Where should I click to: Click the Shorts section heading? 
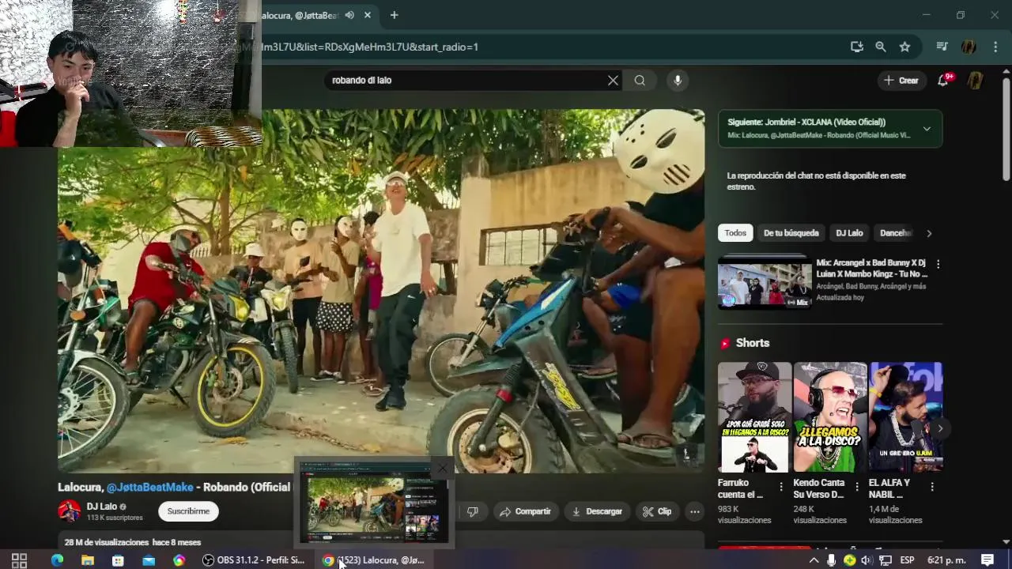point(753,343)
